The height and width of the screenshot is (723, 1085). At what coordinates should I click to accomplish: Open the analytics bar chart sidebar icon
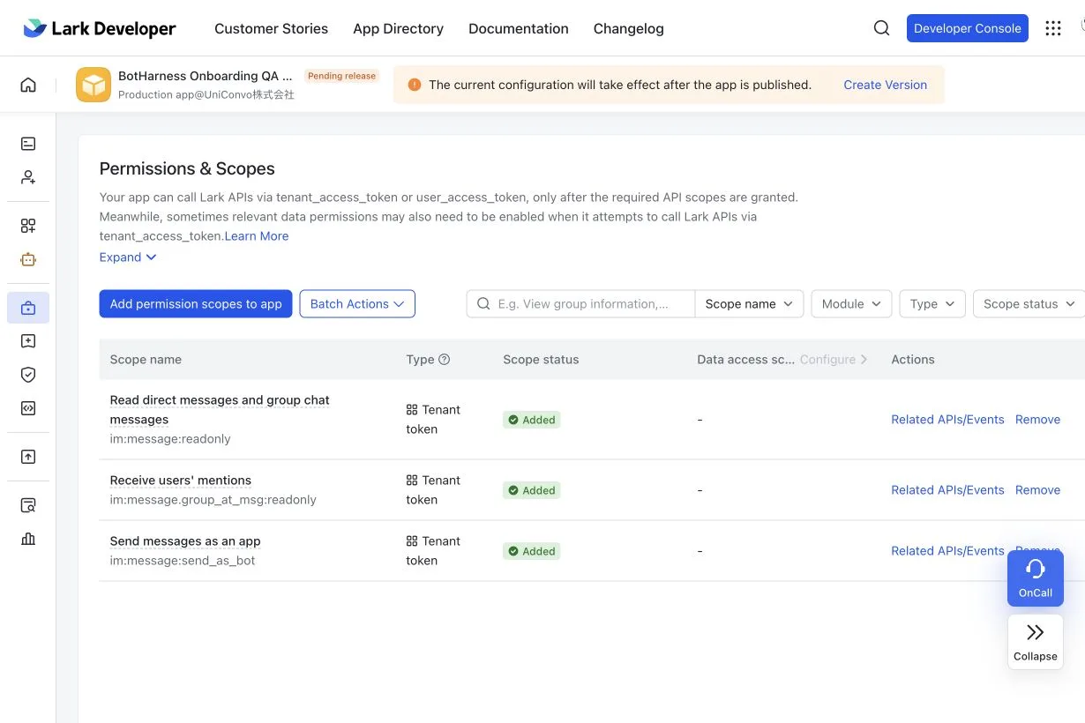tap(28, 539)
